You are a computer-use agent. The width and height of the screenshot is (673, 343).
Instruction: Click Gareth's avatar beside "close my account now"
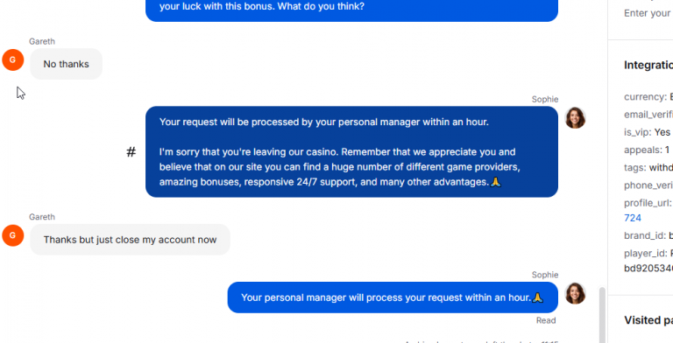(x=12, y=235)
